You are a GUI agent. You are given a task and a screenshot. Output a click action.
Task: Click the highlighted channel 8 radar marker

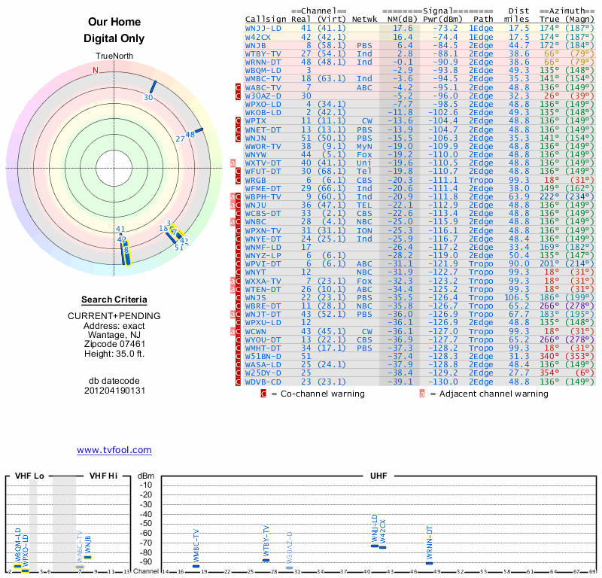126,252
